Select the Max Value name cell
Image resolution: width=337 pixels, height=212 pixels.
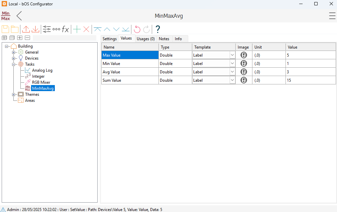point(130,55)
